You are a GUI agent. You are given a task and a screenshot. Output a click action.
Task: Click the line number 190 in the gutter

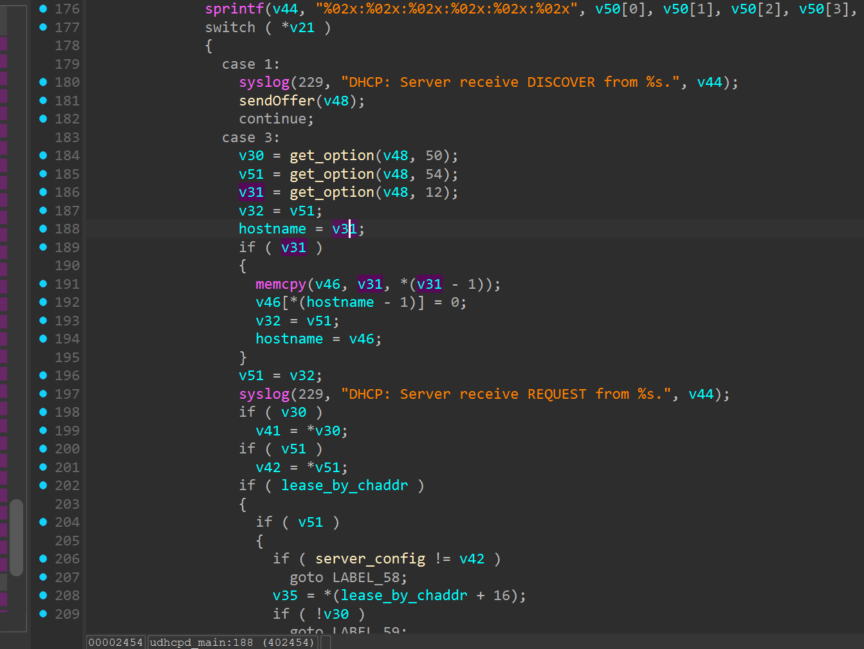click(68, 266)
